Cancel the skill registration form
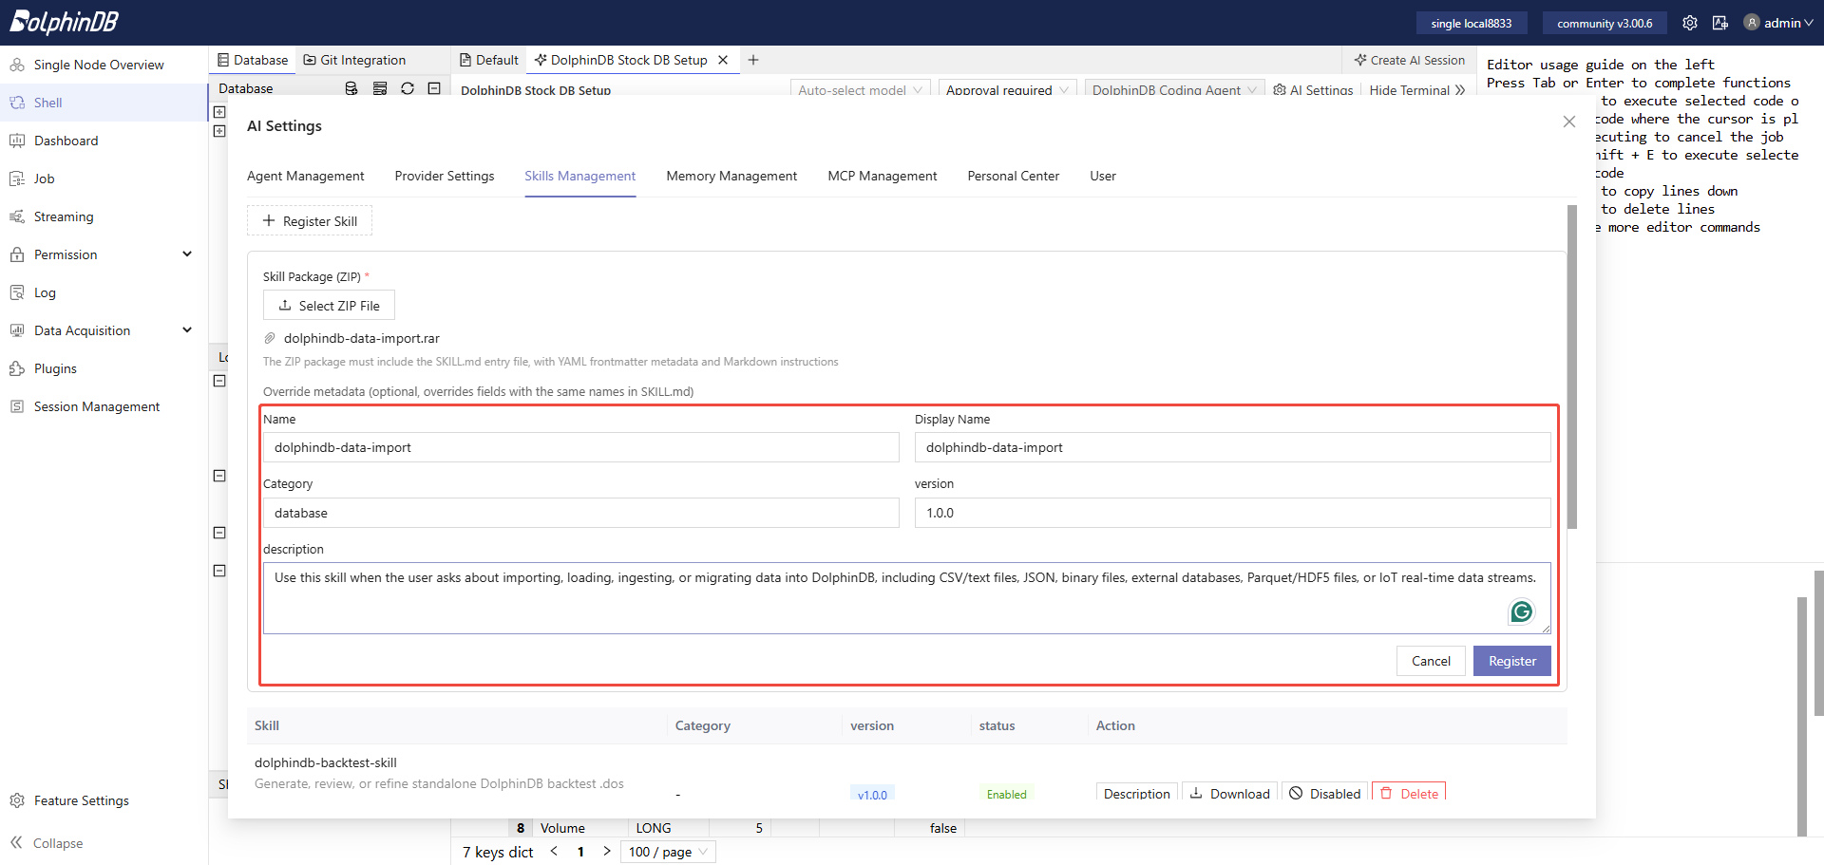 pos(1431,661)
